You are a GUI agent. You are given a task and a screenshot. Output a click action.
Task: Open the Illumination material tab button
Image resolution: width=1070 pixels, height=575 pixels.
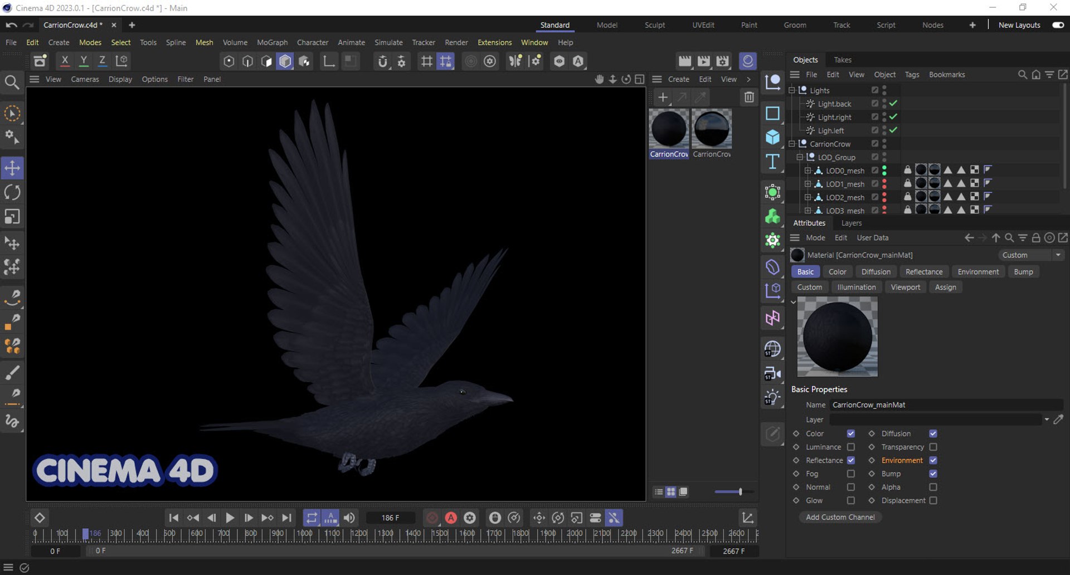click(856, 287)
